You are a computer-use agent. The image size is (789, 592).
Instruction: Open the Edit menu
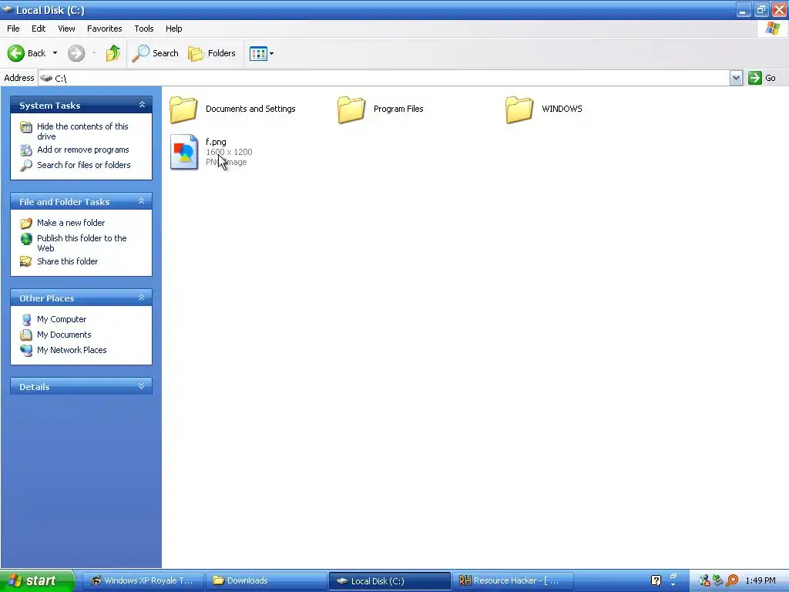pos(39,29)
